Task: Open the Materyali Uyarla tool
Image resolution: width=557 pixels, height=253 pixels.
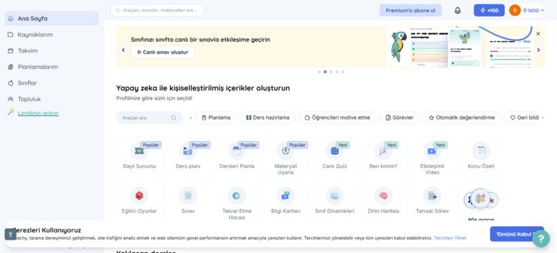Action: point(285,157)
